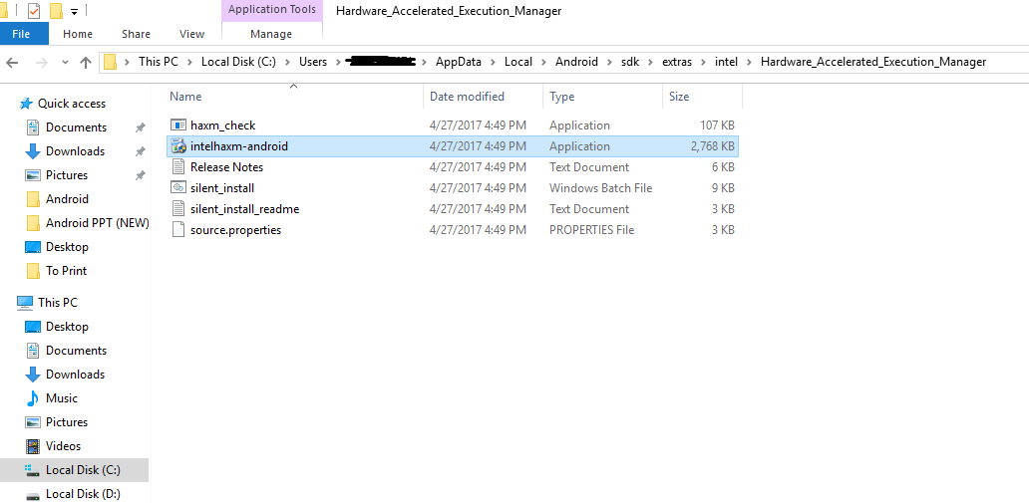Expand chevron after extras breadcrumb
The image size is (1029, 503).
tap(702, 63)
